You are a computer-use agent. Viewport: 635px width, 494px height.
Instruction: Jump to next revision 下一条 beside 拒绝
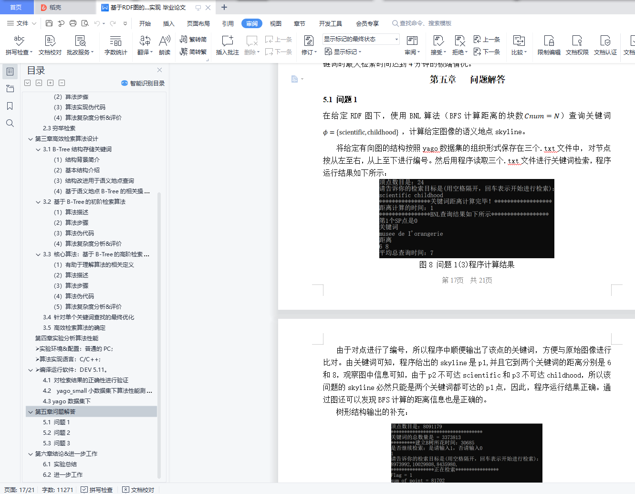pyautogui.click(x=487, y=52)
